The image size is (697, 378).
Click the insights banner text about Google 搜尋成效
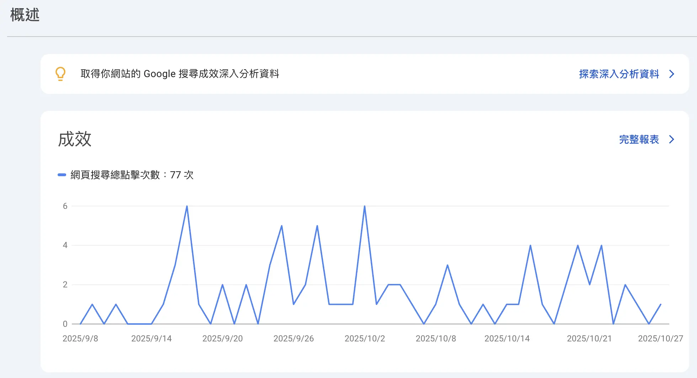[180, 74]
